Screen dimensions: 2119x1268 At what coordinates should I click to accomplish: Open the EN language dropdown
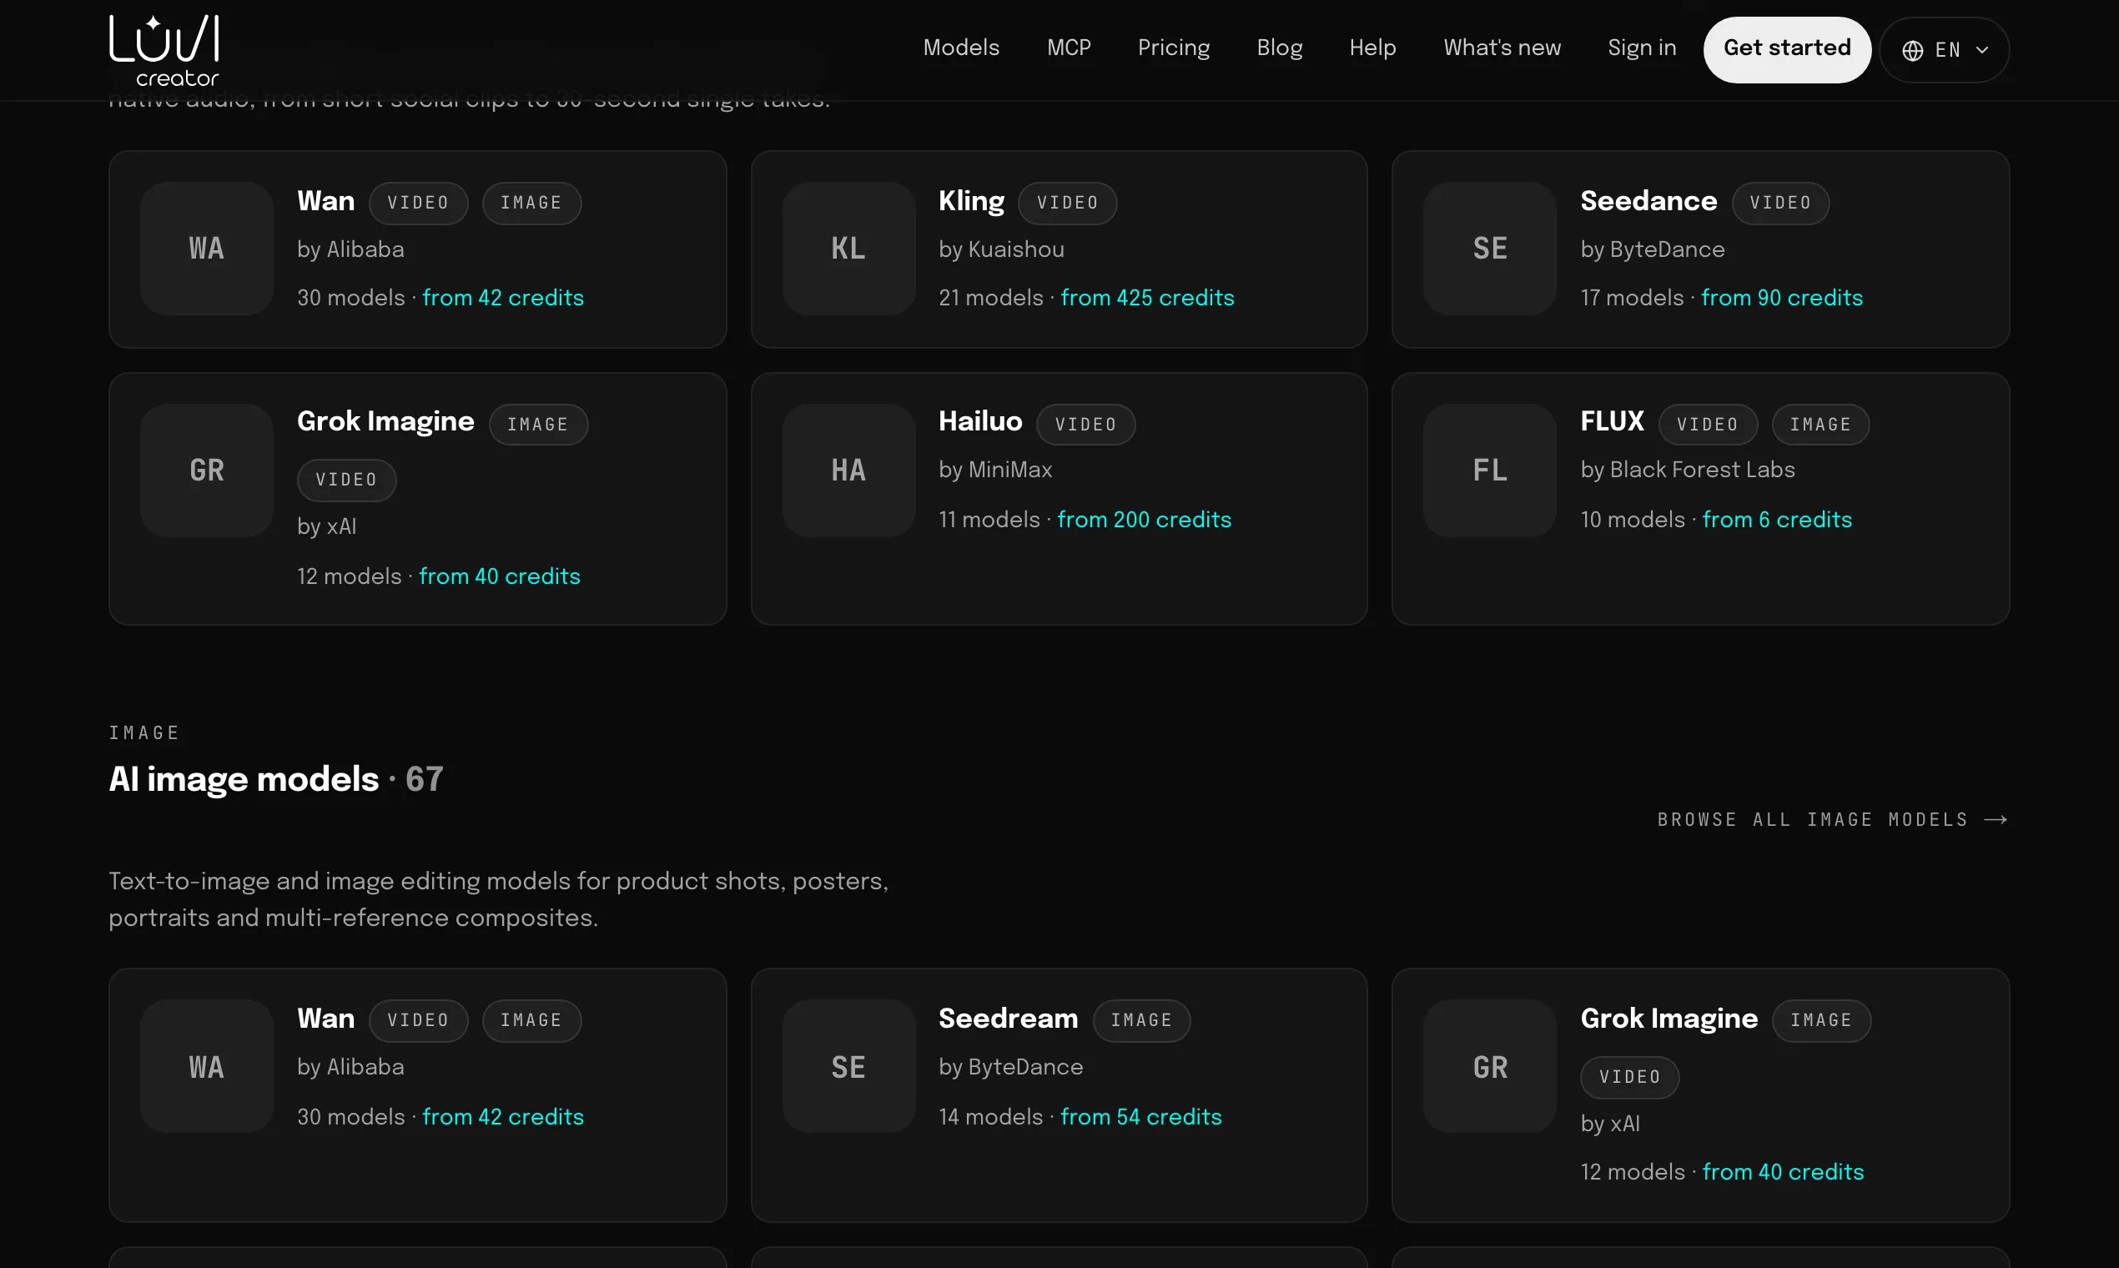(x=1944, y=50)
